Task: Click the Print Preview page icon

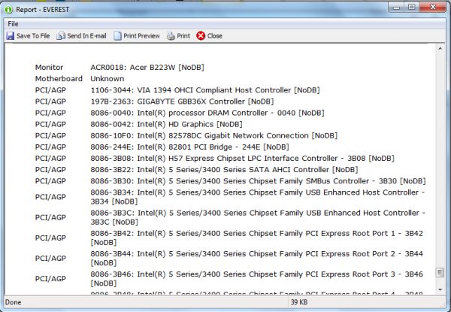Action: pyautogui.click(x=117, y=36)
